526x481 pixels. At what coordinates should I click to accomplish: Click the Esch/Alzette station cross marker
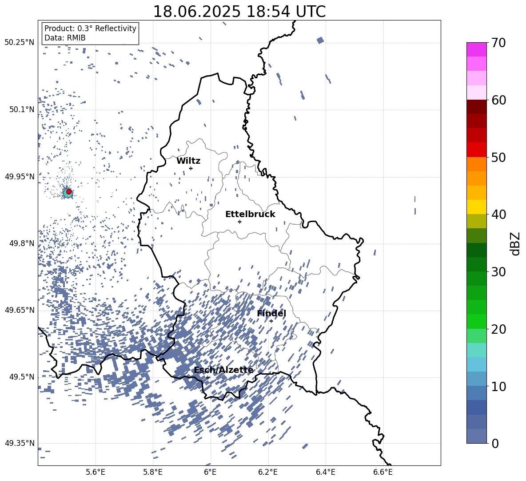coord(207,377)
